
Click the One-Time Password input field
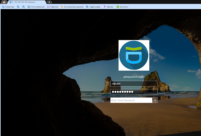131,100
